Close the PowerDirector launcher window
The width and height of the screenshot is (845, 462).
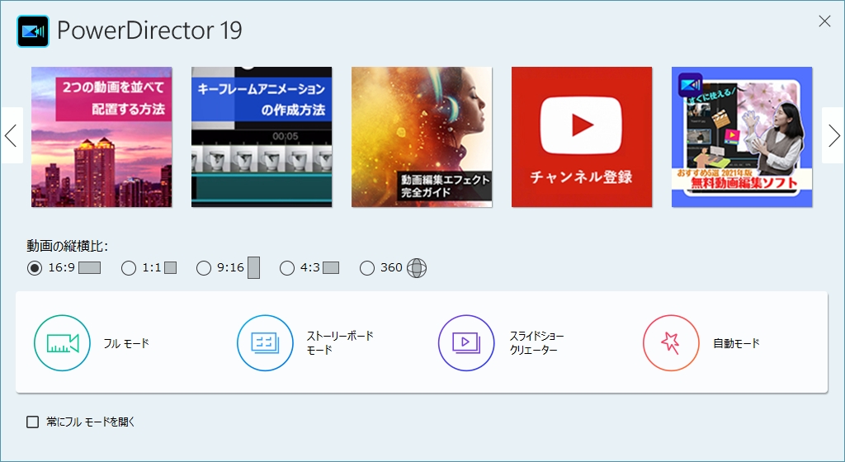[x=824, y=21]
